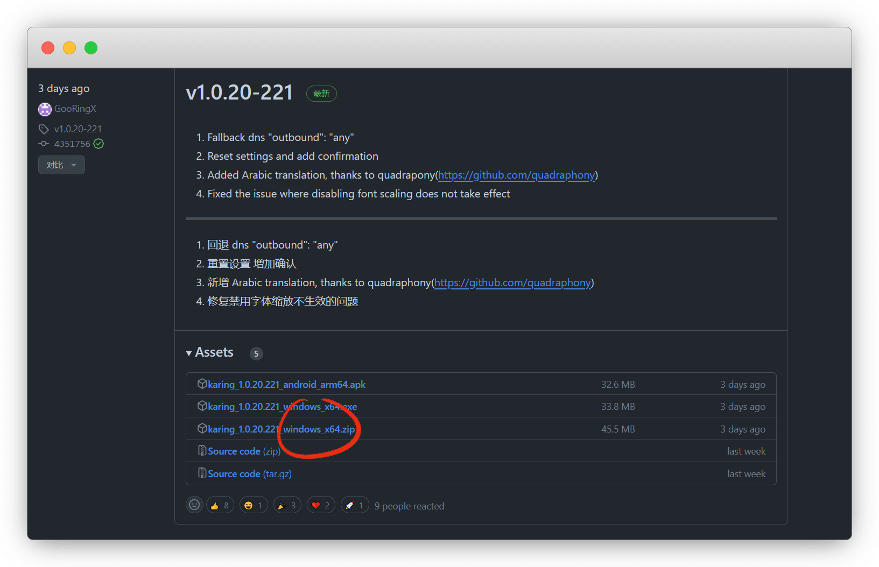Open the 对比 compare dropdown

(x=61, y=165)
